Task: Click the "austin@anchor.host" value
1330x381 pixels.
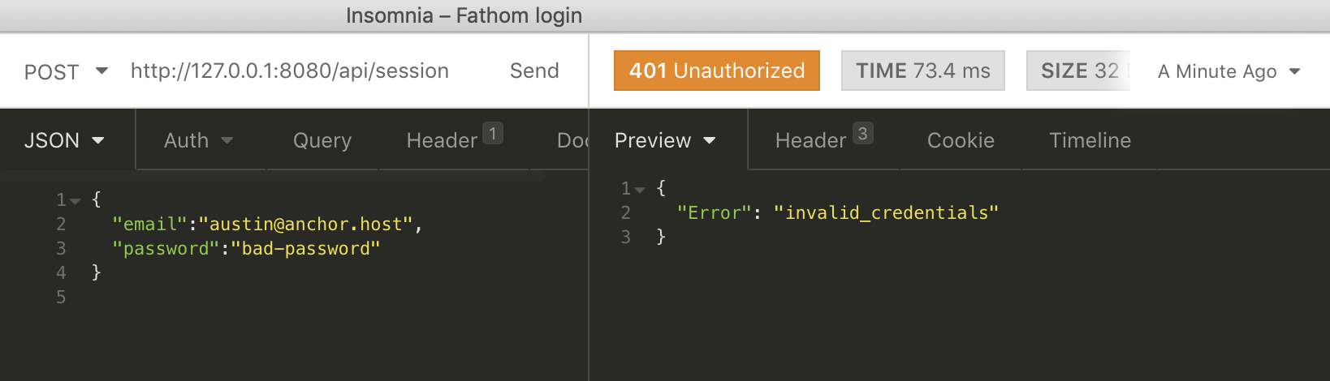Action: pyautogui.click(x=306, y=224)
